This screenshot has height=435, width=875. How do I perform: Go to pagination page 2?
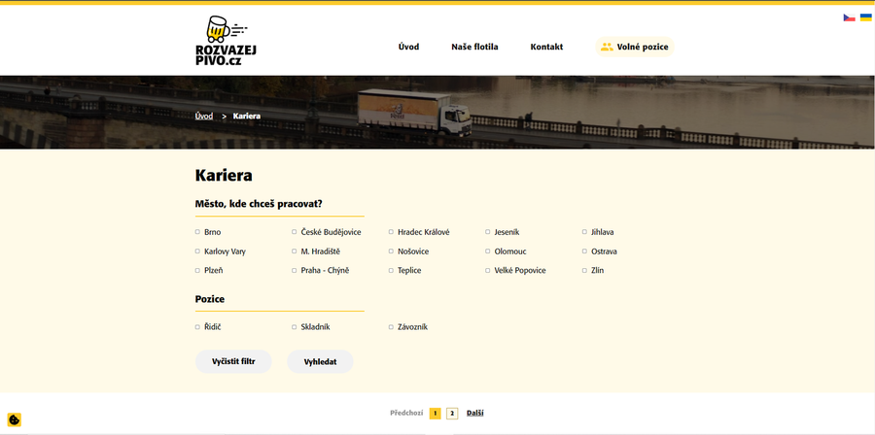[x=452, y=414]
